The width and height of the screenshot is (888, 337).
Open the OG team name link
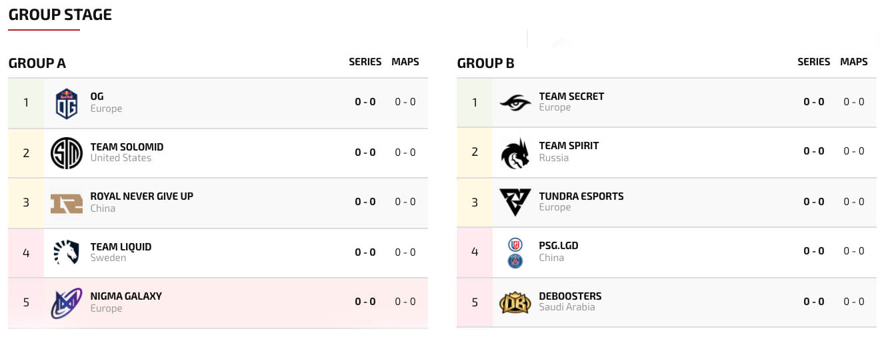pyautogui.click(x=97, y=97)
